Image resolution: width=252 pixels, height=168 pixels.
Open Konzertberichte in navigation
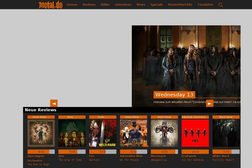point(180,5)
